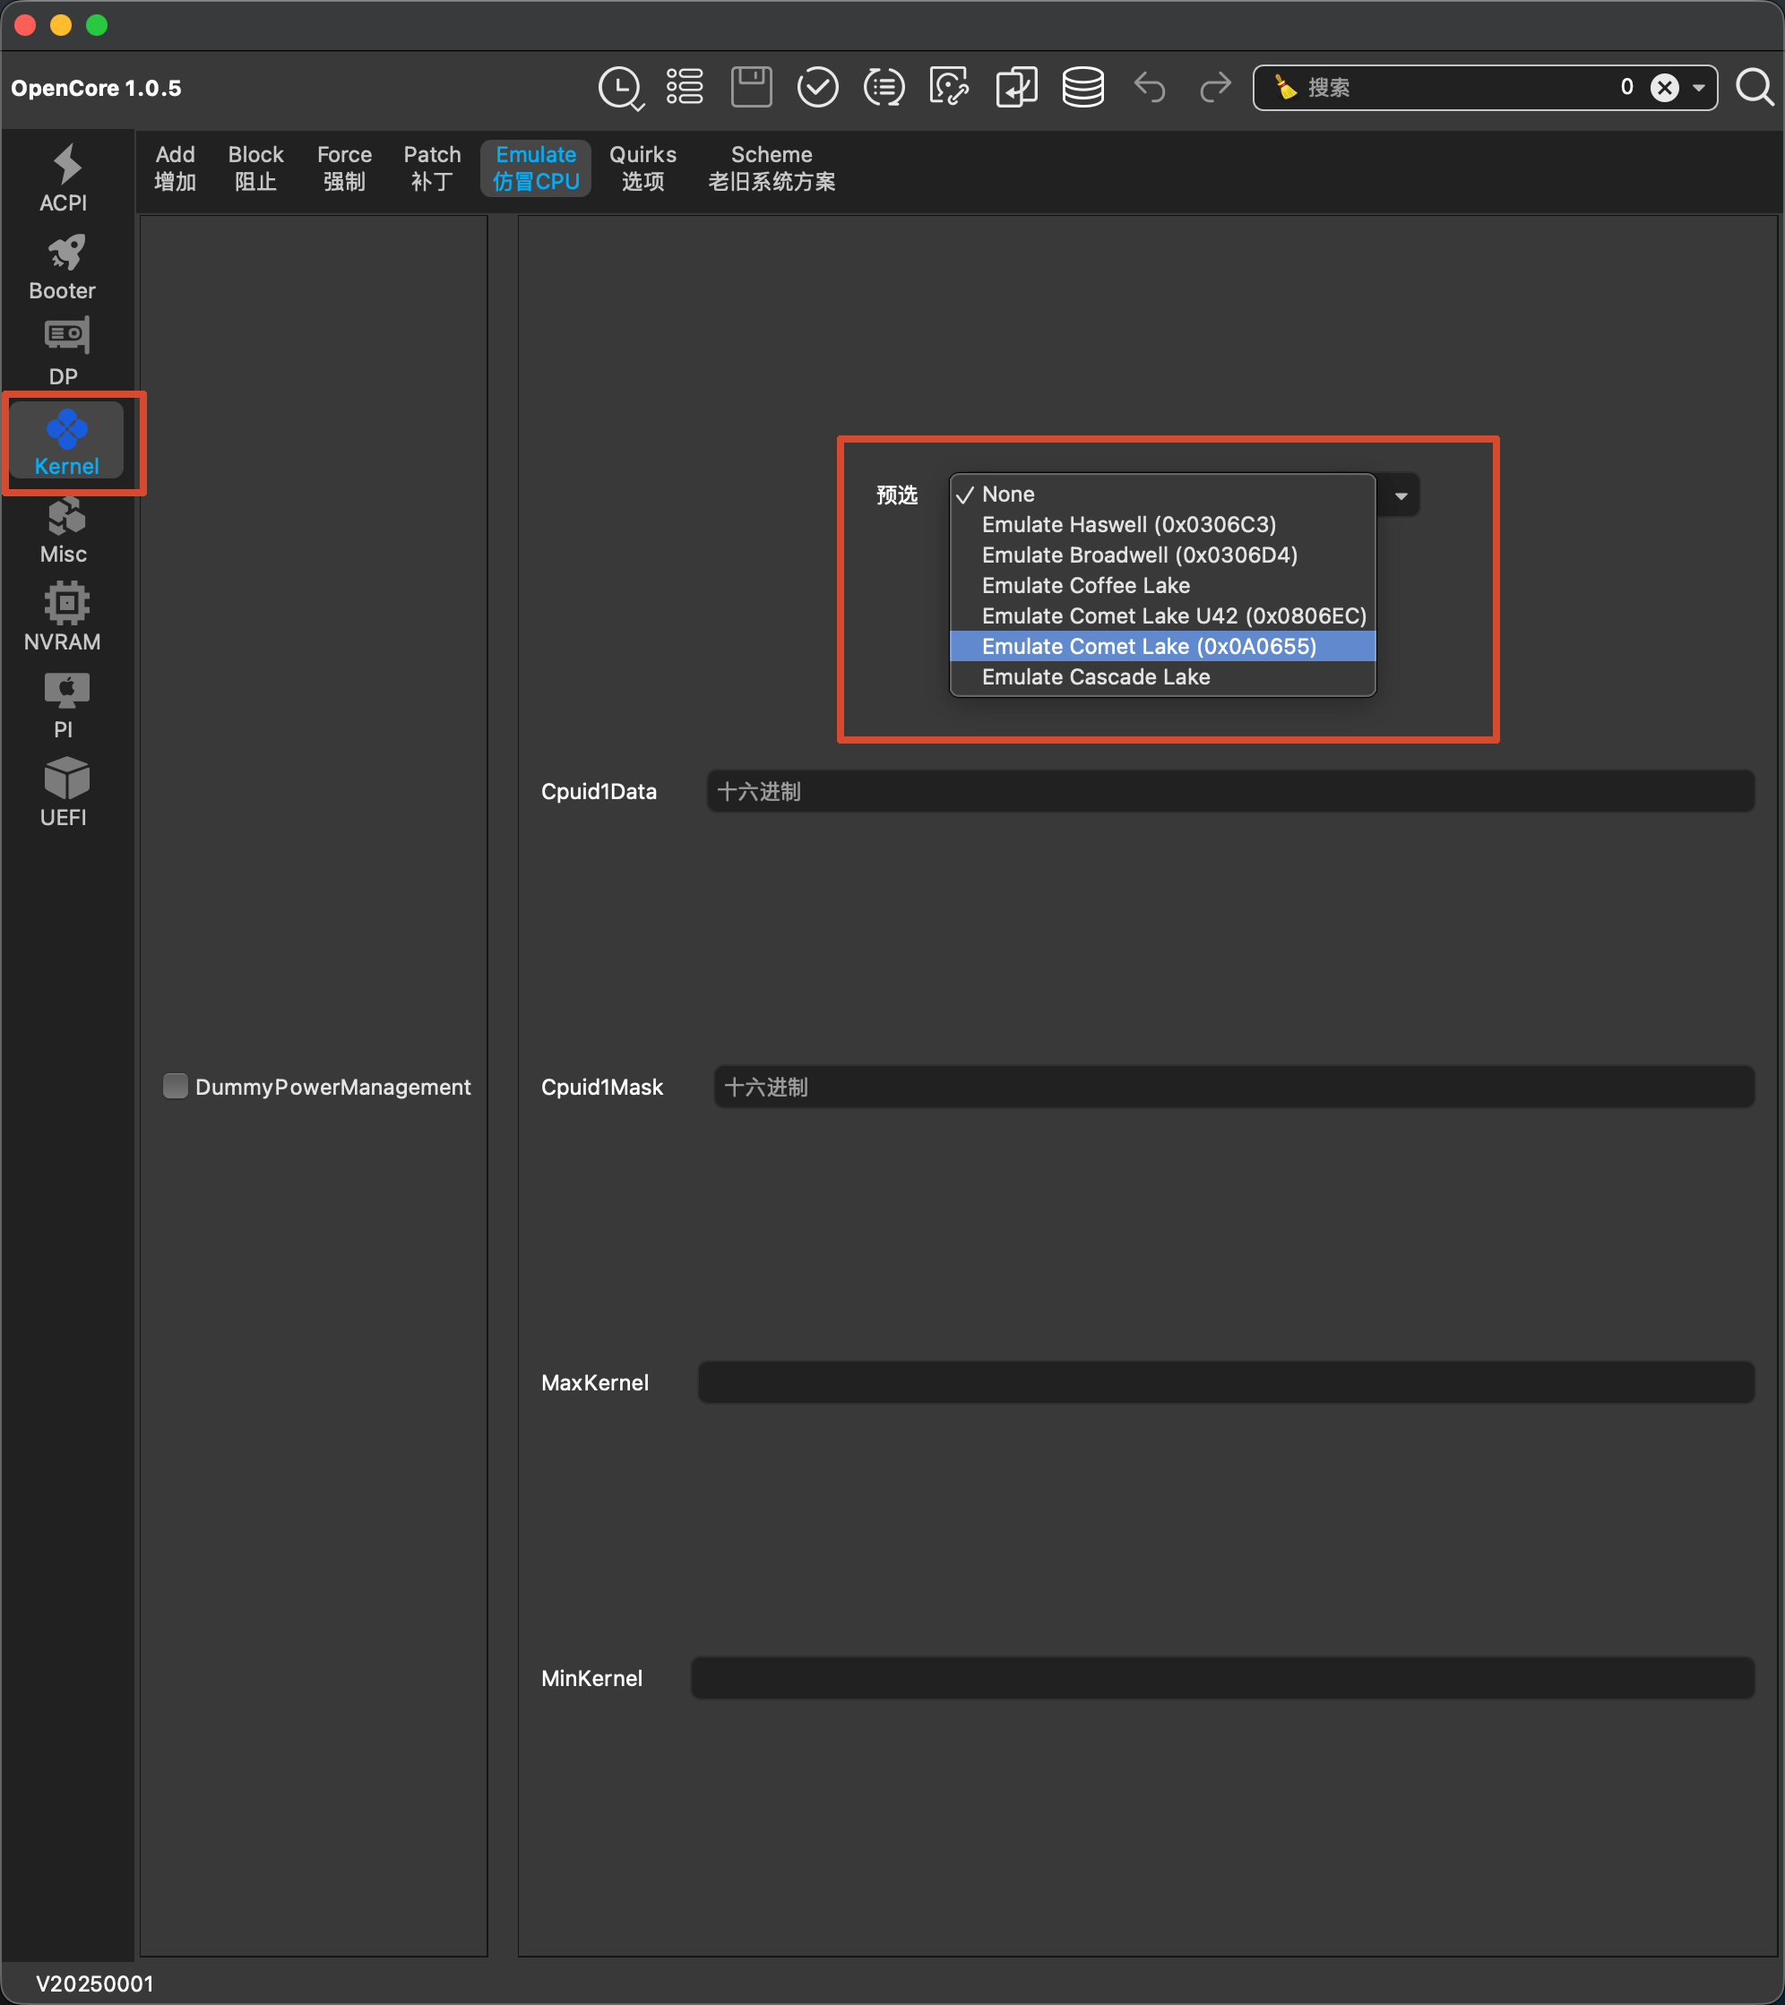Click the database cylinder toolbar icon
The image size is (1785, 2005).
[1083, 87]
